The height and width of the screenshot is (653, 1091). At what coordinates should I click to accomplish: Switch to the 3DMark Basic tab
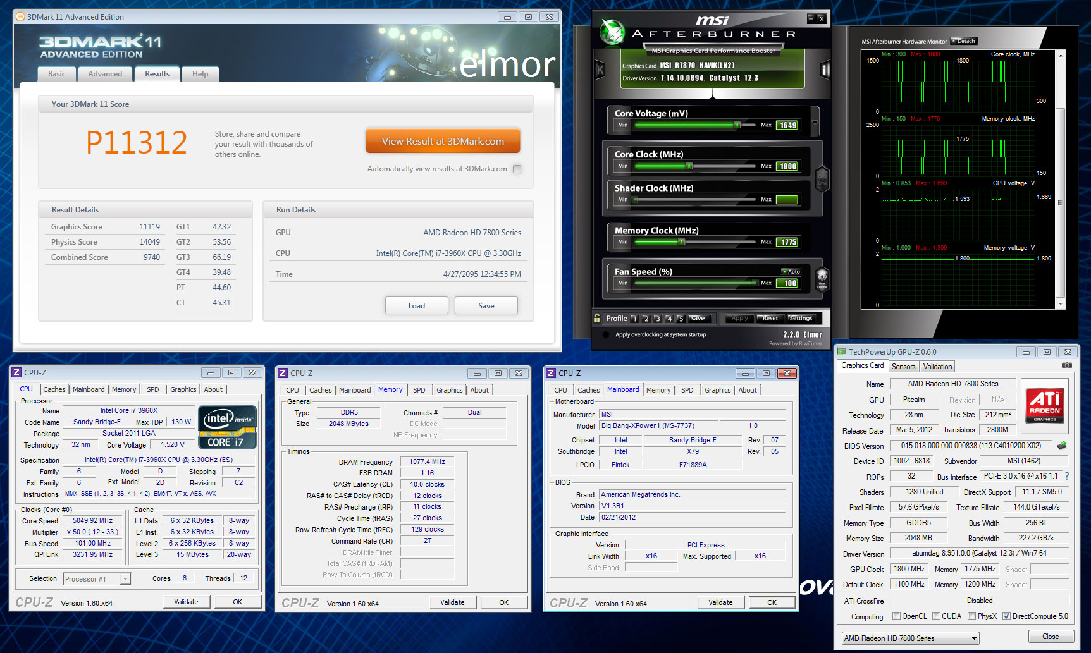coord(57,74)
